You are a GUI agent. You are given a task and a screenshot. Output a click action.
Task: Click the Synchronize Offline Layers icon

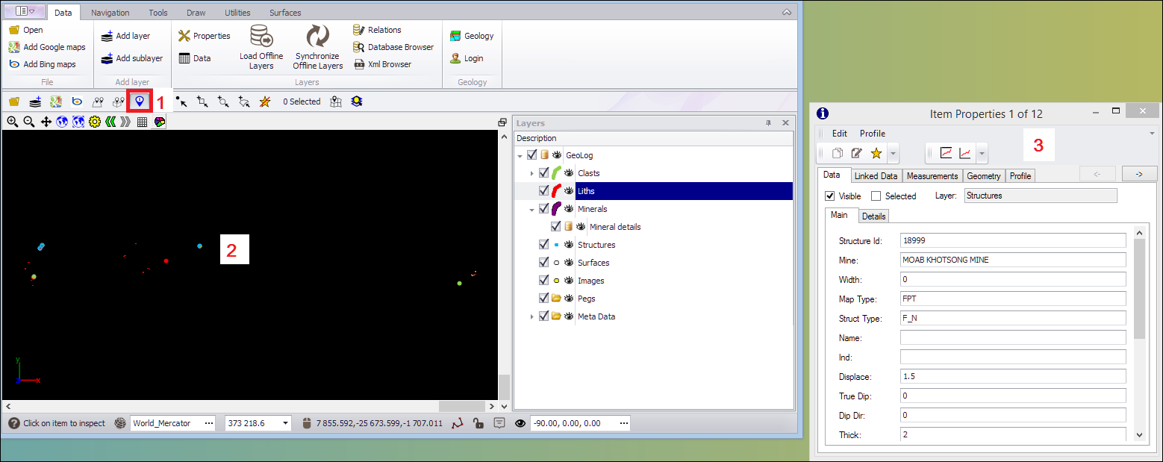click(318, 37)
